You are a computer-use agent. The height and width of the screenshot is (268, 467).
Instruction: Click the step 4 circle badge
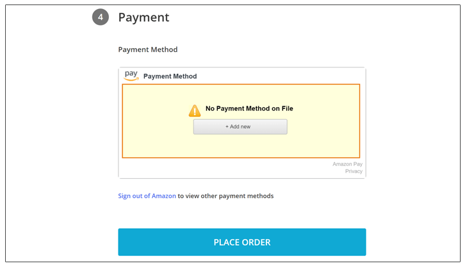(101, 17)
